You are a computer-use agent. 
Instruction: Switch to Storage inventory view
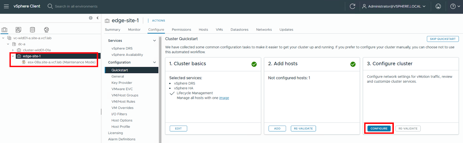pos(32,30)
